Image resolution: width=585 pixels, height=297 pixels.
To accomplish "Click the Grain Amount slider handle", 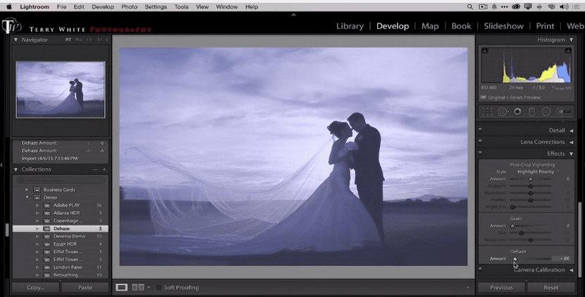I will [512, 226].
